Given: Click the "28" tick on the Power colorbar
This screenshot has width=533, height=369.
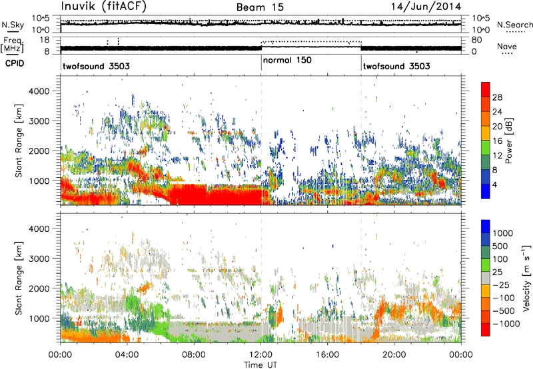Looking at the screenshot, I should click(497, 97).
